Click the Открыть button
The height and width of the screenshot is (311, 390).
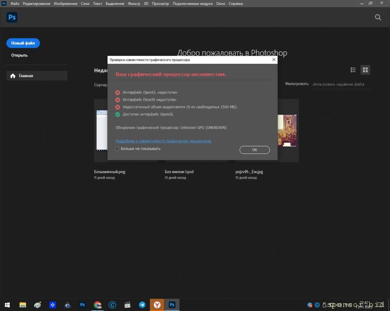[x=19, y=55]
